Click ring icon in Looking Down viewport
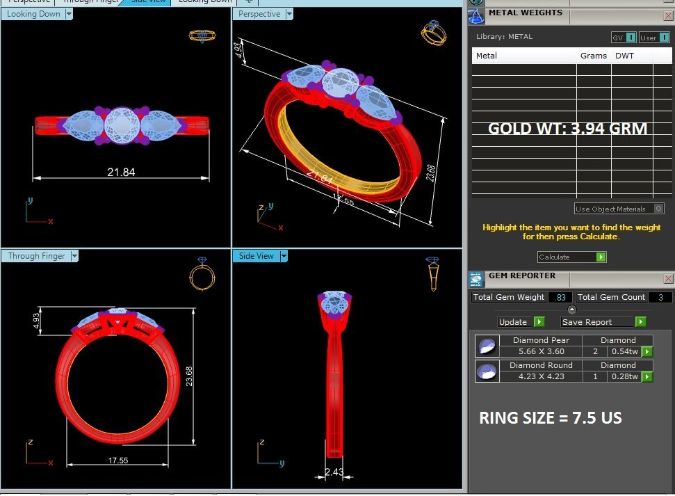This screenshot has width=675, height=496. [202, 35]
